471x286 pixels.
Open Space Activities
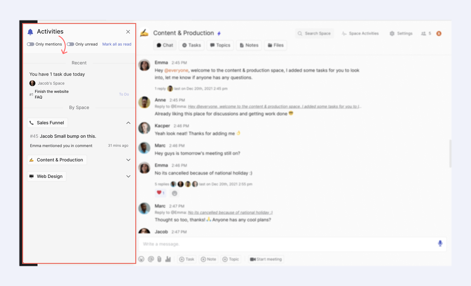pos(360,34)
